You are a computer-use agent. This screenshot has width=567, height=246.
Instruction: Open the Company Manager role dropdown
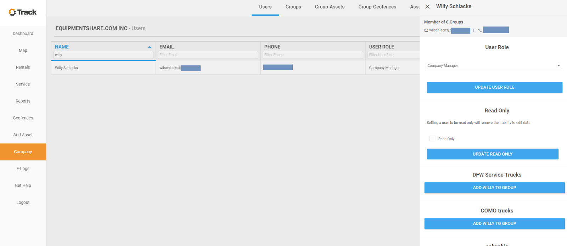coord(494,66)
